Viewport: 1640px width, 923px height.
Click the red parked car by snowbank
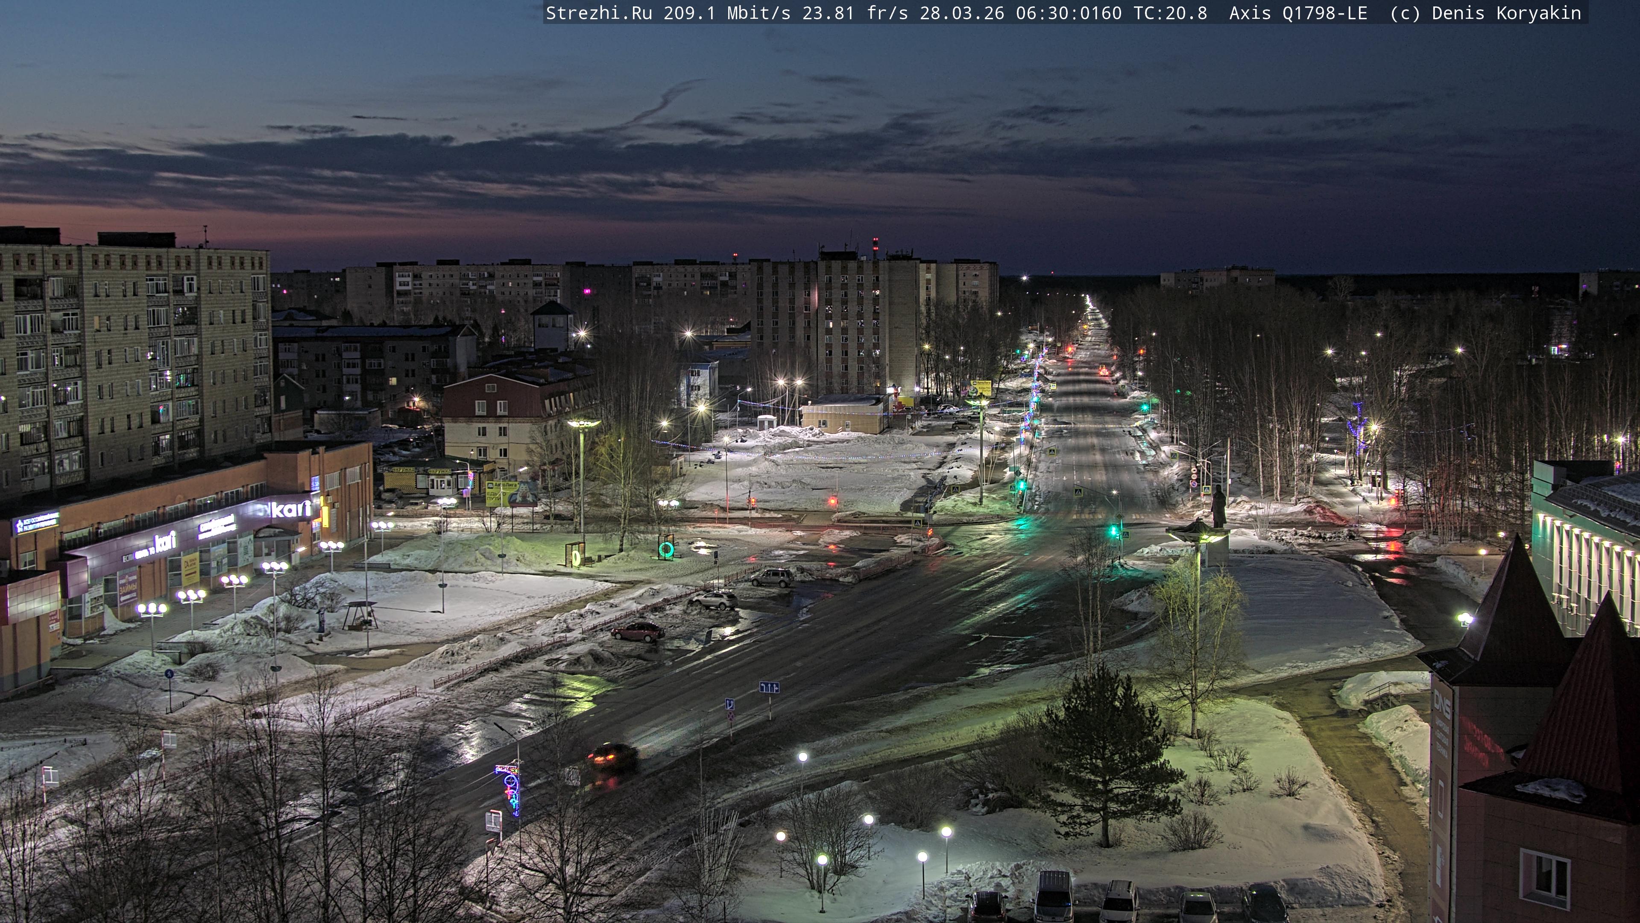click(x=637, y=631)
